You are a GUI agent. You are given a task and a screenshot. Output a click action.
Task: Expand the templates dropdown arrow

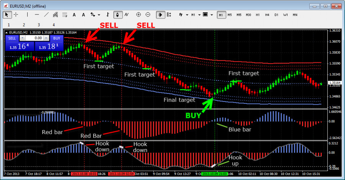click(x=212, y=15)
